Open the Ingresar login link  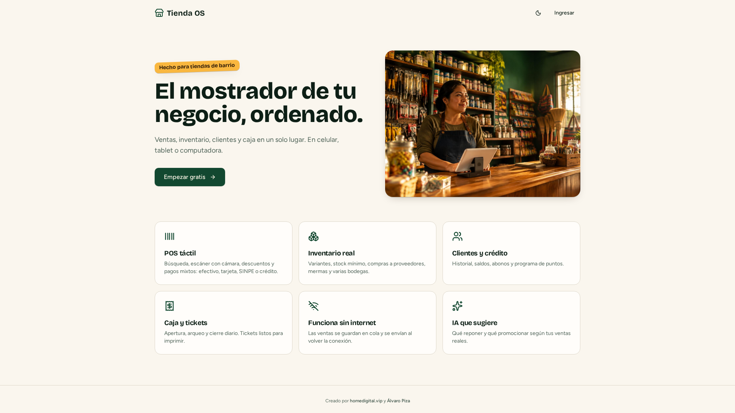[564, 13]
